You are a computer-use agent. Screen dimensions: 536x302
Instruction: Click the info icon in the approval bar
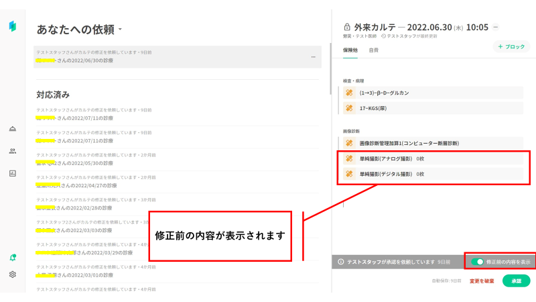coord(341,262)
